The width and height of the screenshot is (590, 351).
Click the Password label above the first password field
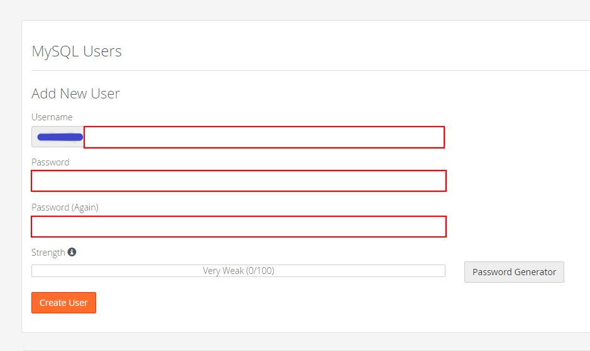50,162
